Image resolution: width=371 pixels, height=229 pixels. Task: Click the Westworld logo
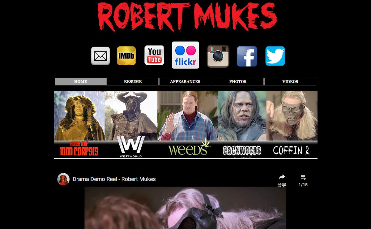131,147
